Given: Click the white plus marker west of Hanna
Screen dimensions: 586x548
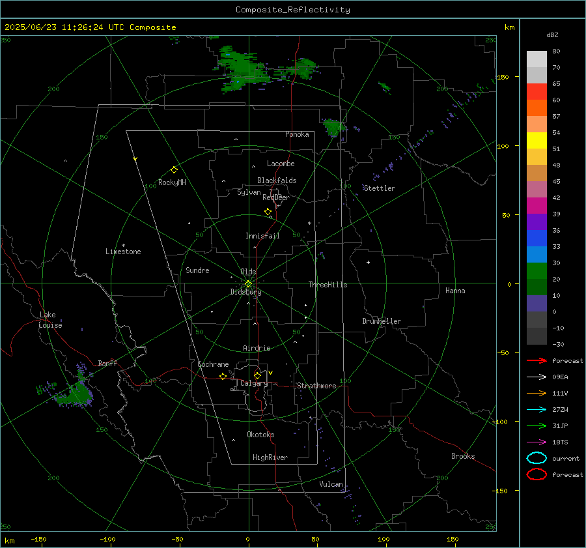Looking at the screenshot, I should (x=368, y=262).
